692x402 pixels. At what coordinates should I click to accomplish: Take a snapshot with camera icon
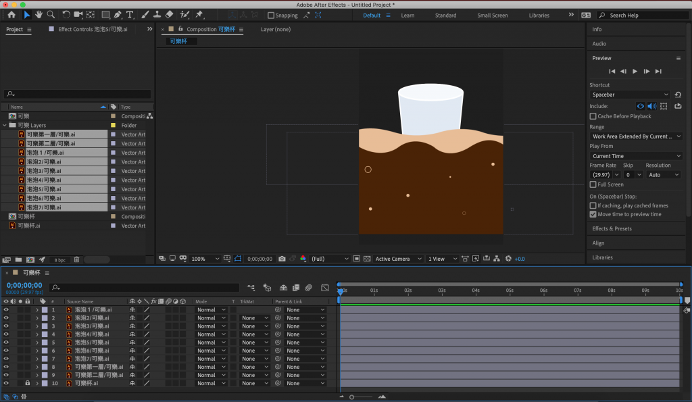point(282,259)
